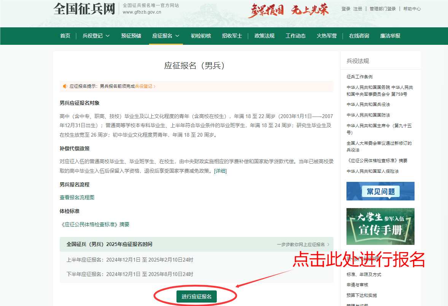Viewport: 448px width, 306px height.
Task: Open the 查看报名流程图 link
Action: 77,197
